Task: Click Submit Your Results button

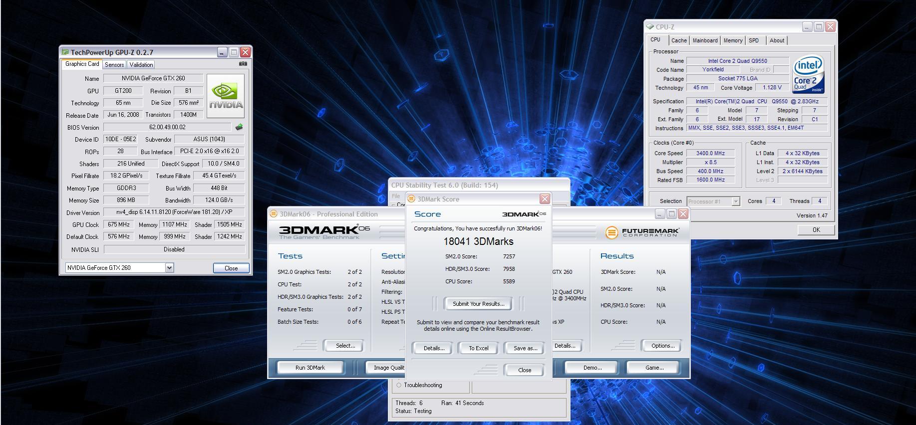Action: [x=478, y=304]
